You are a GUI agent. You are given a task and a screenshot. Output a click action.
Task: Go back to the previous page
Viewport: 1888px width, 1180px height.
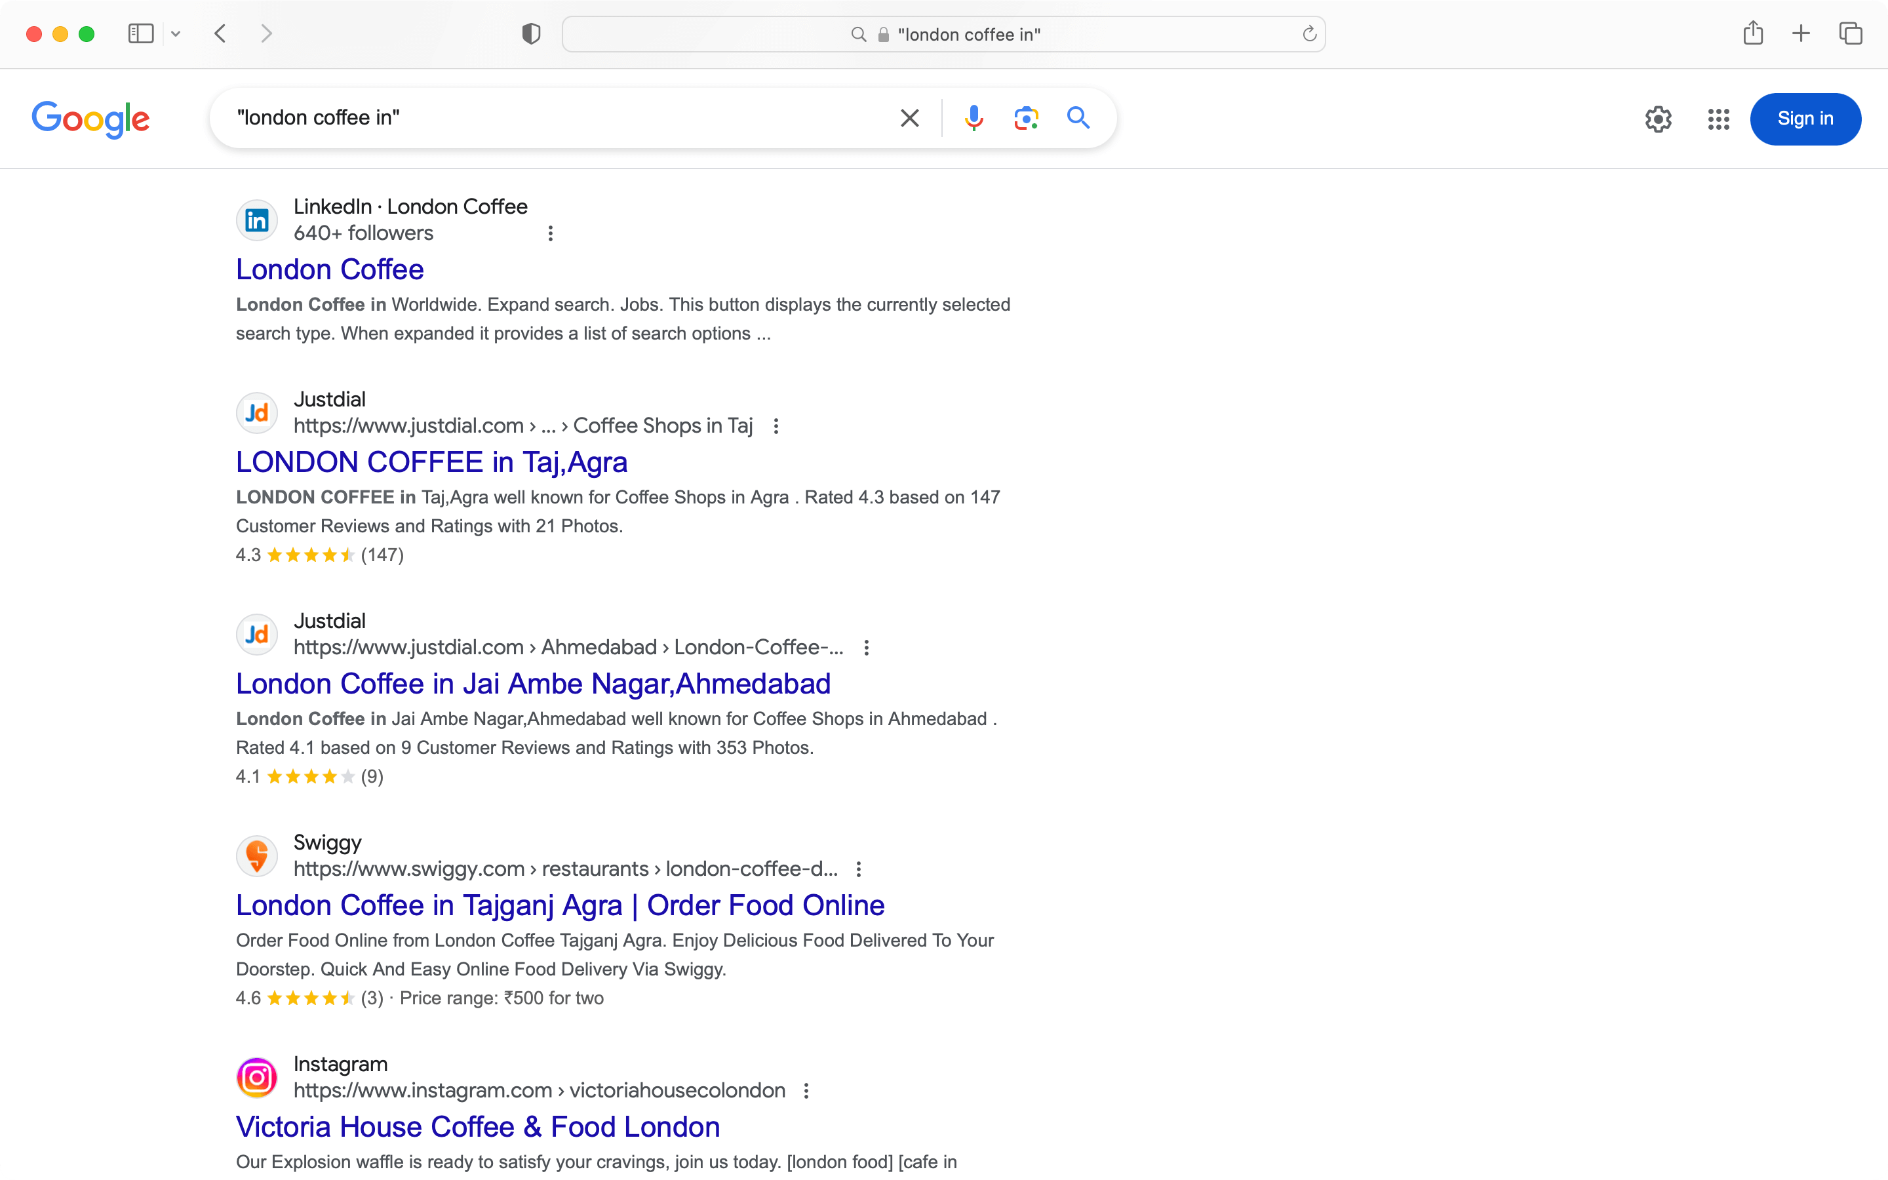pos(221,33)
